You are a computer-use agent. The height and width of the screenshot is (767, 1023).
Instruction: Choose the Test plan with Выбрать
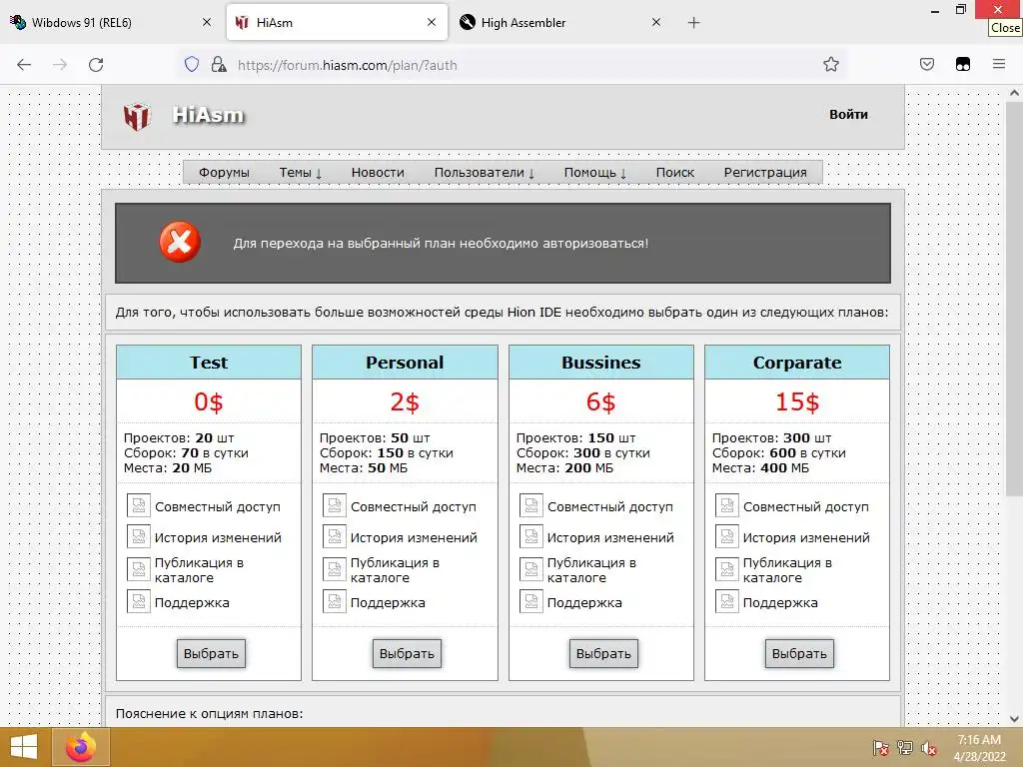click(x=211, y=653)
